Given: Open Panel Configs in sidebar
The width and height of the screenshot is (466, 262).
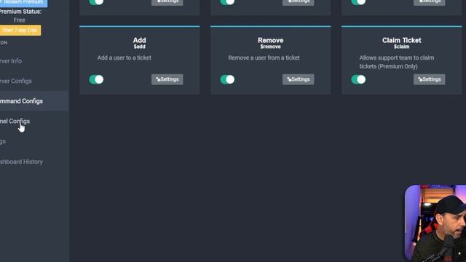Looking at the screenshot, I should tap(15, 122).
